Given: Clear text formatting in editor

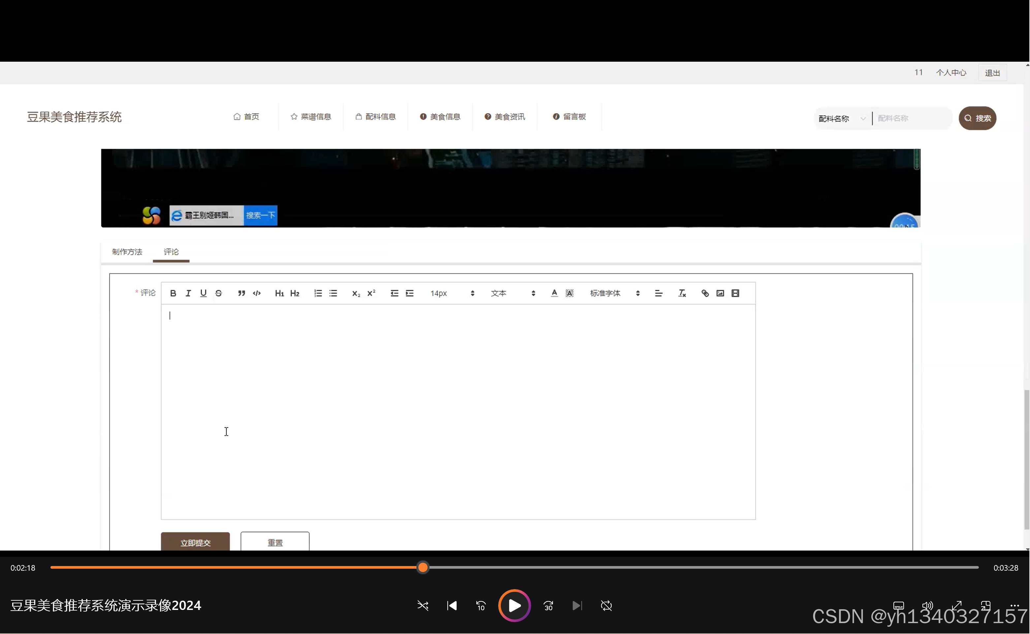Looking at the screenshot, I should pos(682,293).
